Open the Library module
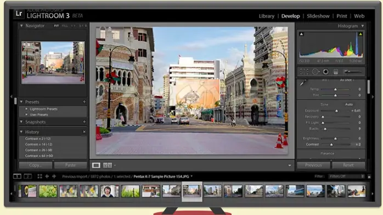 267,16
